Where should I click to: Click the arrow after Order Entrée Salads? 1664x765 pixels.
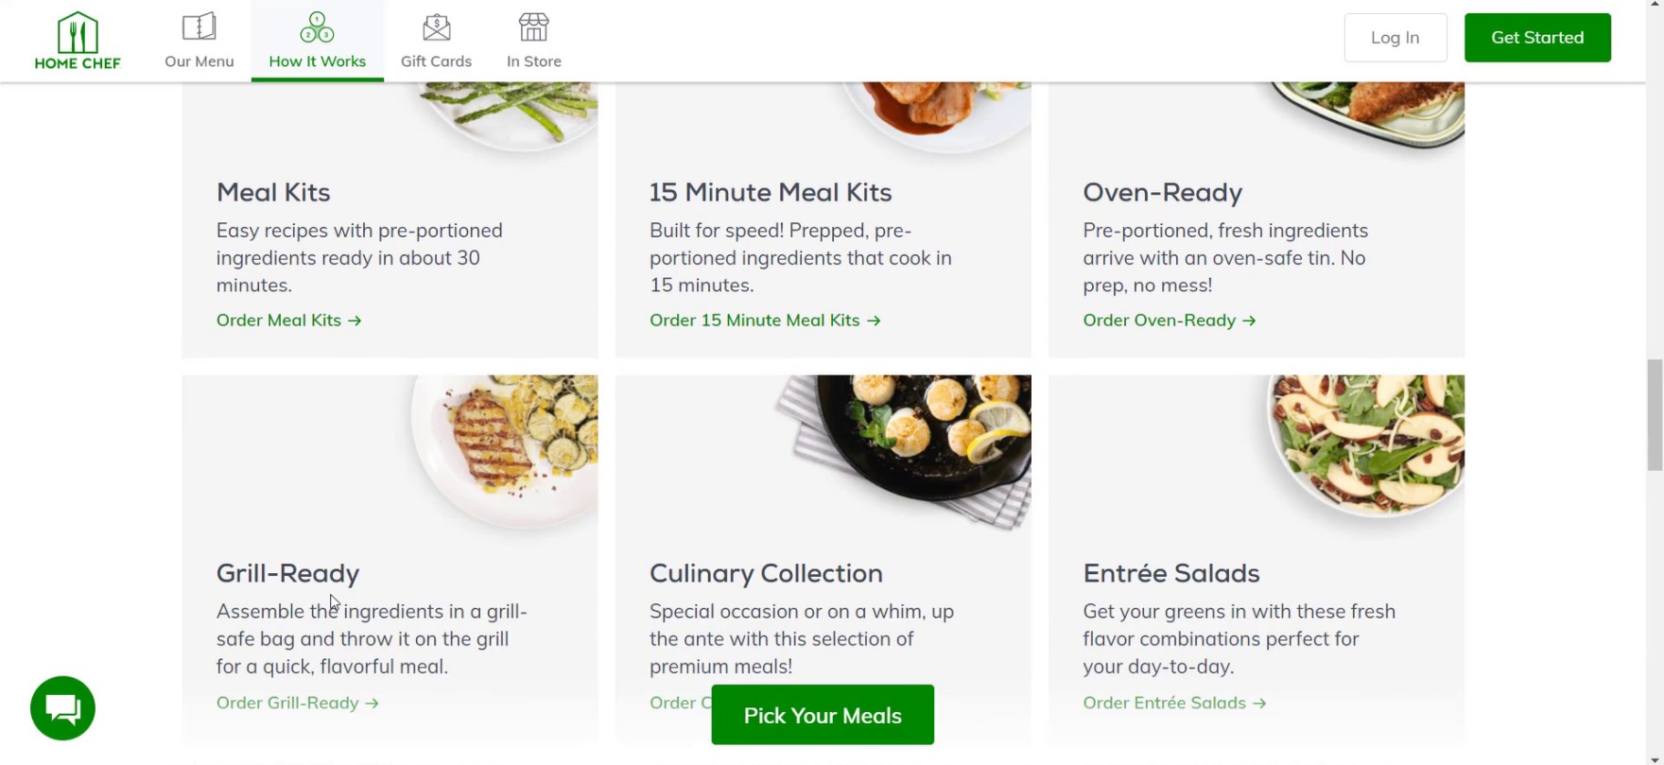click(1259, 704)
